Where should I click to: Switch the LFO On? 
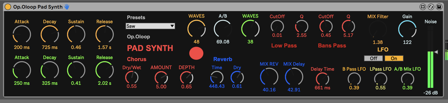tap(394, 58)
